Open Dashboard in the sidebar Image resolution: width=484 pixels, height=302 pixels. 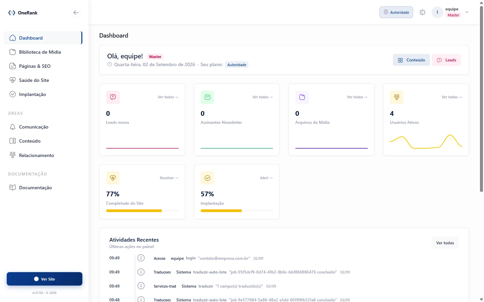click(x=43, y=38)
